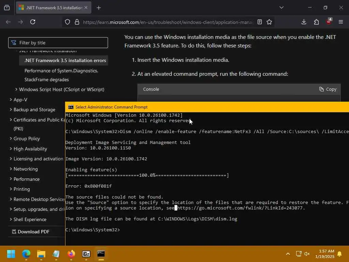The image size is (349, 262).
Task: Click the learn.microsoft.com URL address bar
Action: click(x=168, y=22)
